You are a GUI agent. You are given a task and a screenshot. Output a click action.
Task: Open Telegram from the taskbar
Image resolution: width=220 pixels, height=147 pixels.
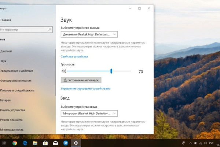[x=66, y=143]
